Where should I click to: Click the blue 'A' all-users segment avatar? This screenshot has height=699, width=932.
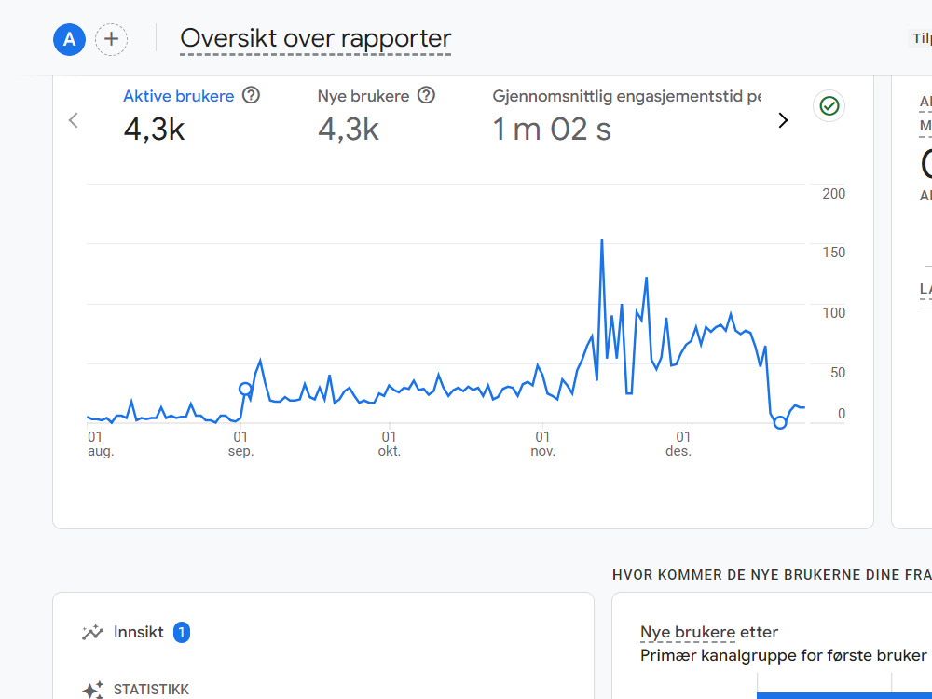(70, 40)
